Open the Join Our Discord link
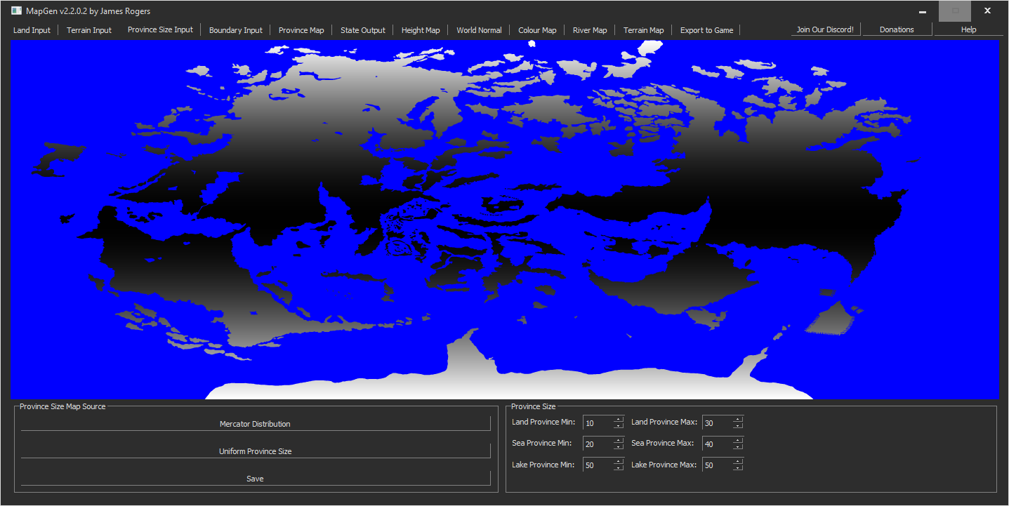Screen dimensions: 1009x506 (x=824, y=29)
